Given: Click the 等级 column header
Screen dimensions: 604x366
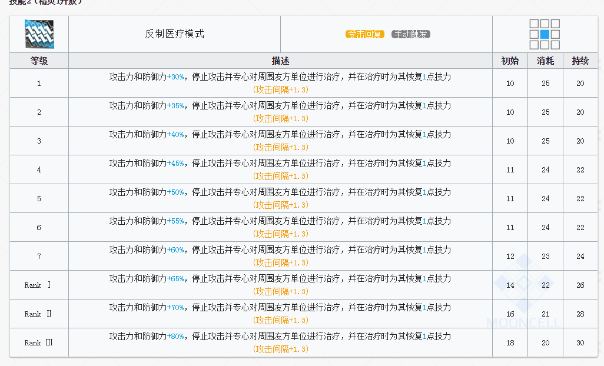Looking at the screenshot, I should (x=39, y=61).
